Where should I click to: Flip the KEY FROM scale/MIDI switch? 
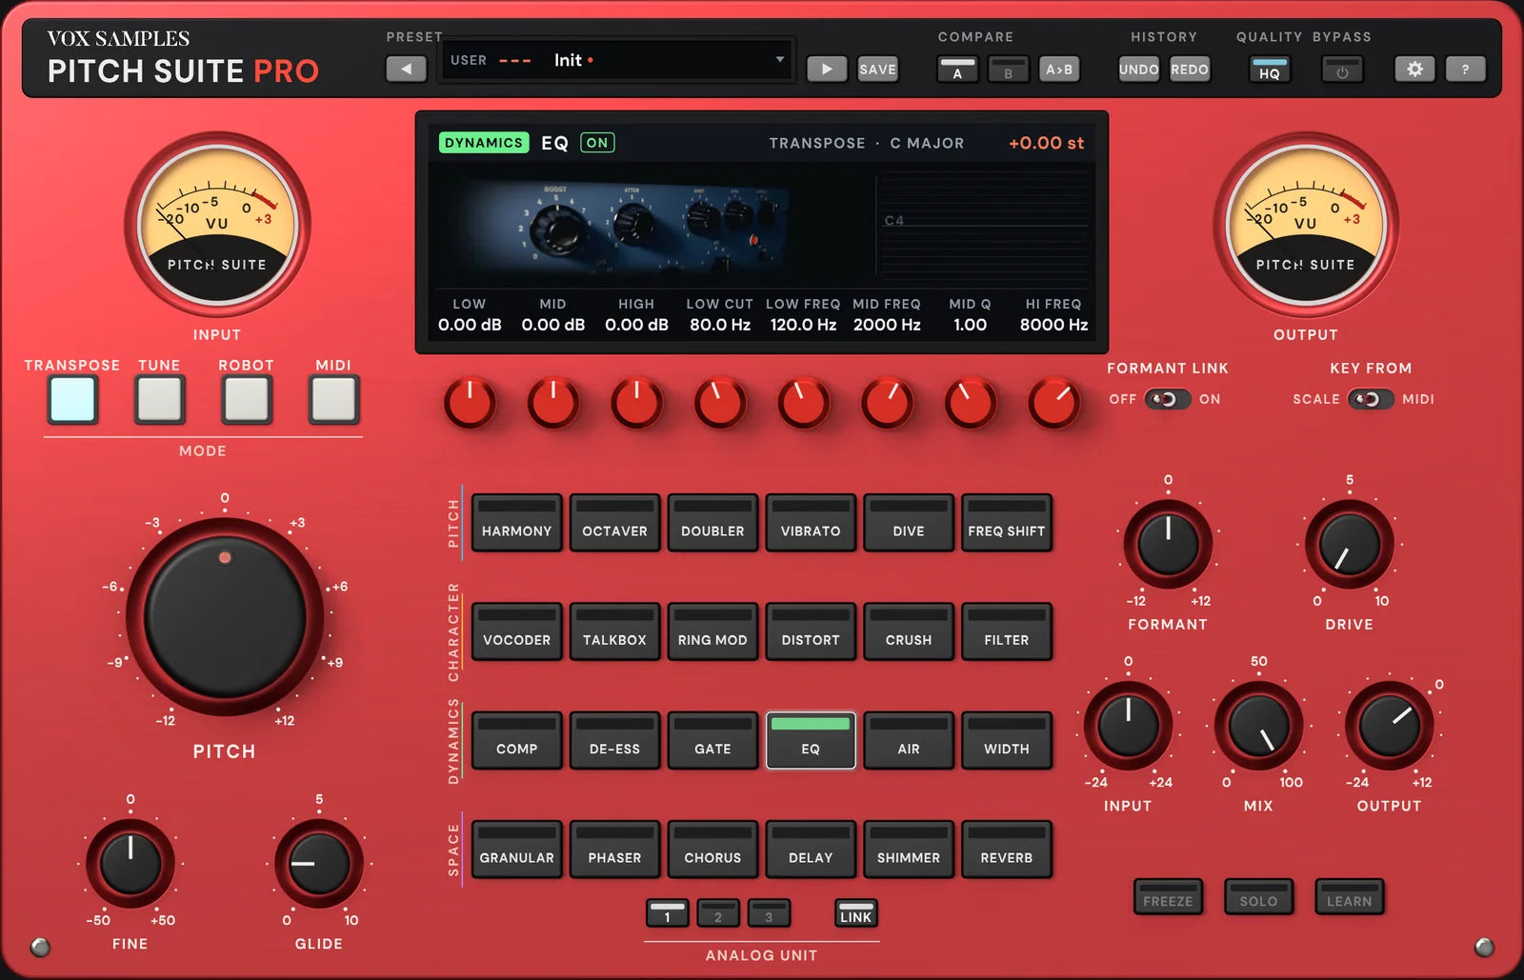[x=1371, y=399]
